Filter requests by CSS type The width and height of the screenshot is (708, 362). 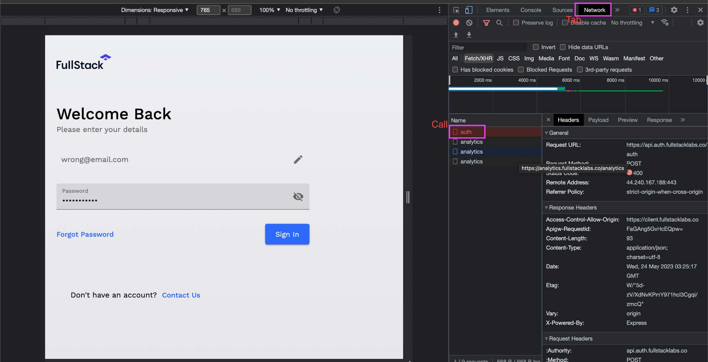tap(514, 58)
